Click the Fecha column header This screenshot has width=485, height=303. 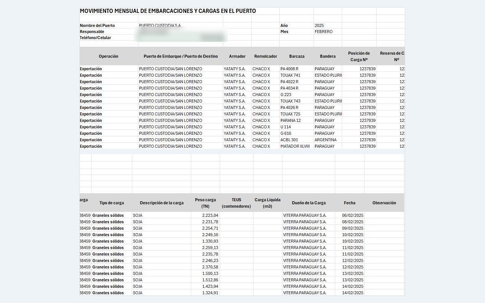350,203
